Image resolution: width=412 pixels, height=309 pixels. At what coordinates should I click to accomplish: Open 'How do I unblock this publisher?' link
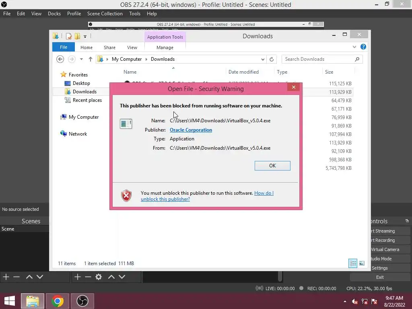click(207, 196)
